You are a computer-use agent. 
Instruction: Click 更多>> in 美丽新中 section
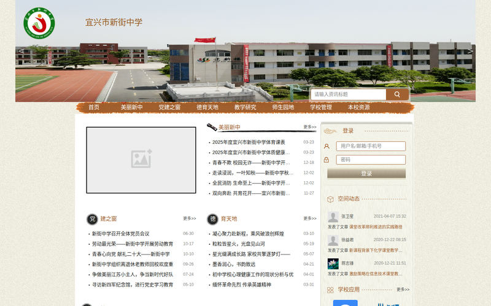point(310,127)
